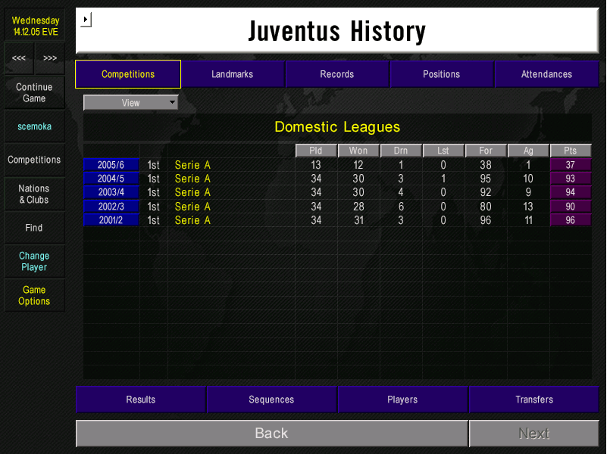View the Transfers section
The height and width of the screenshot is (454, 610).
click(534, 400)
